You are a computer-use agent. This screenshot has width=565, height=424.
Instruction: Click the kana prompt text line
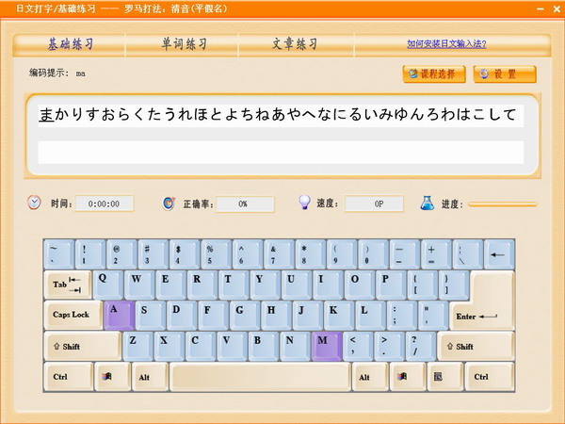pyautogui.click(x=281, y=115)
